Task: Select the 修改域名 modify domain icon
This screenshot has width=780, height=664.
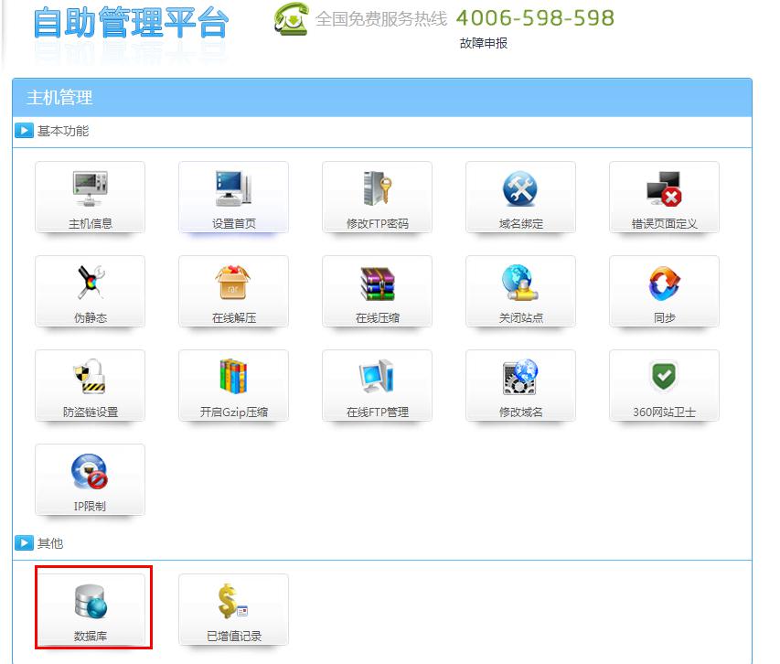Action: [x=520, y=384]
